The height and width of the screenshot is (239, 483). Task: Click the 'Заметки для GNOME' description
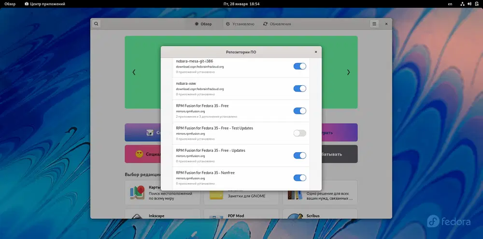(x=246, y=196)
